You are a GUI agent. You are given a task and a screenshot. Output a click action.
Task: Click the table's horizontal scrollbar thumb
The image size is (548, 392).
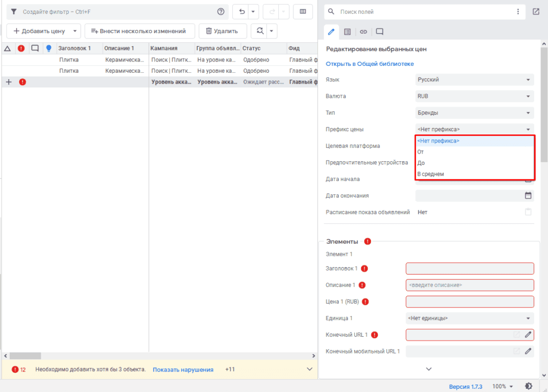point(25,356)
